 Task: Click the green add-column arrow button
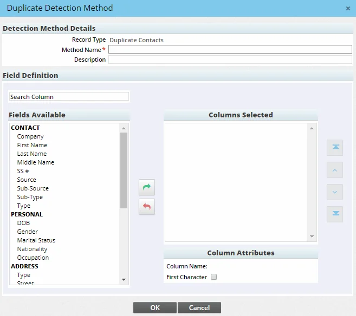pos(147,187)
